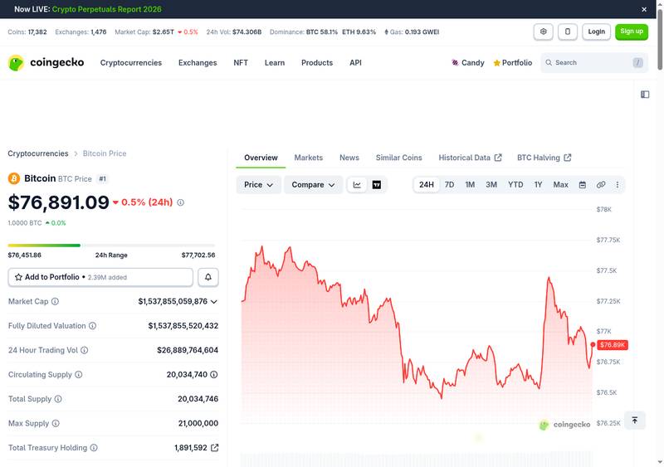Viewport: 664px width, 467px height.
Task: Click the page vertical scrollbar
Action: 660,40
